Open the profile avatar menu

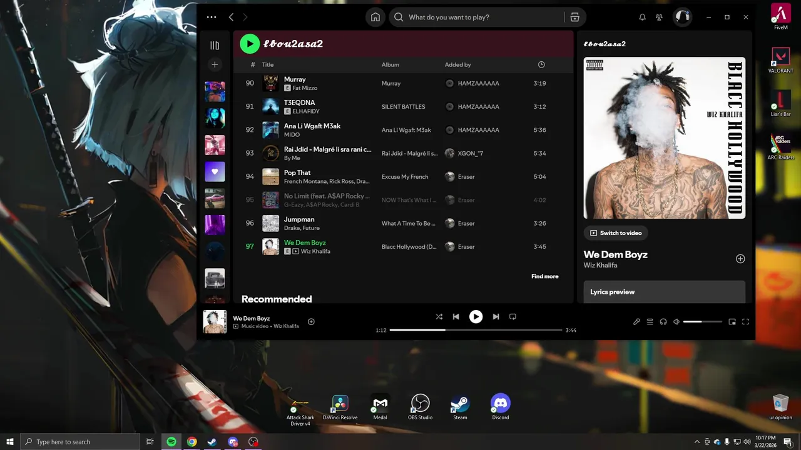(x=682, y=17)
